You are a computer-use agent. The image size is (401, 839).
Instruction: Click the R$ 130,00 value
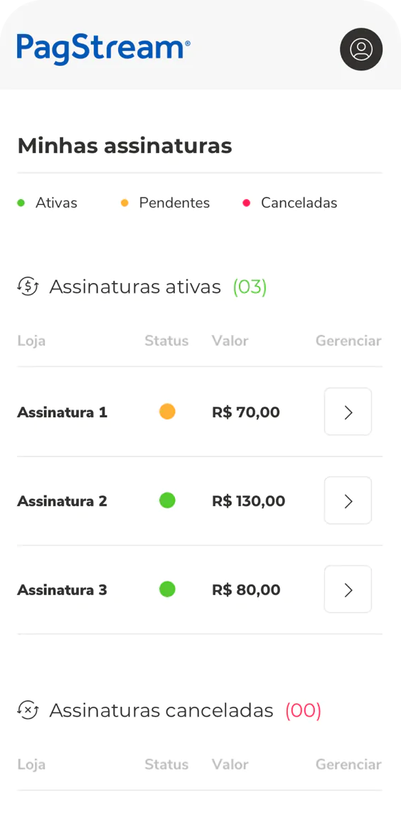click(248, 501)
